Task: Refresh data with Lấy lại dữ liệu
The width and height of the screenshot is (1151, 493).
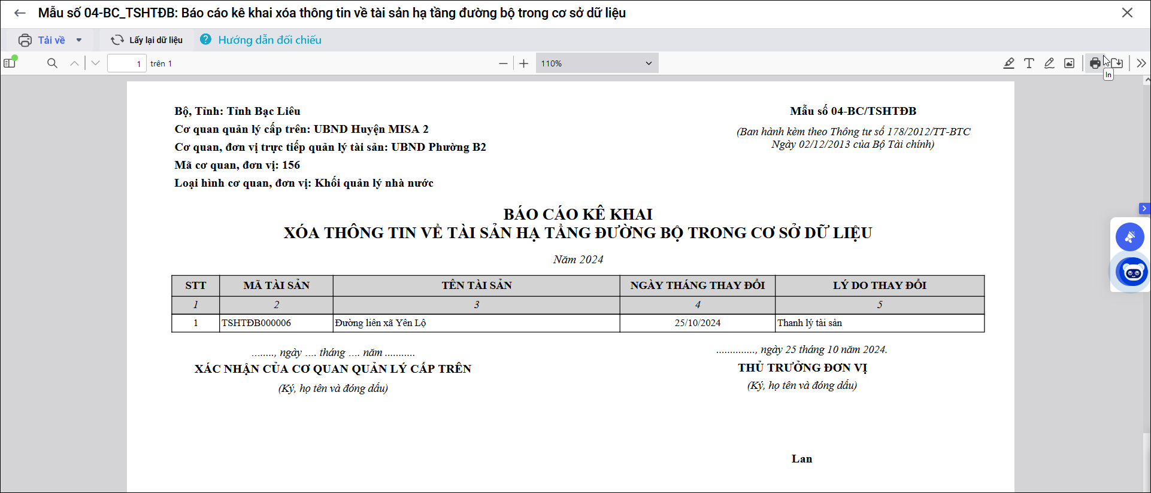Action: point(147,40)
